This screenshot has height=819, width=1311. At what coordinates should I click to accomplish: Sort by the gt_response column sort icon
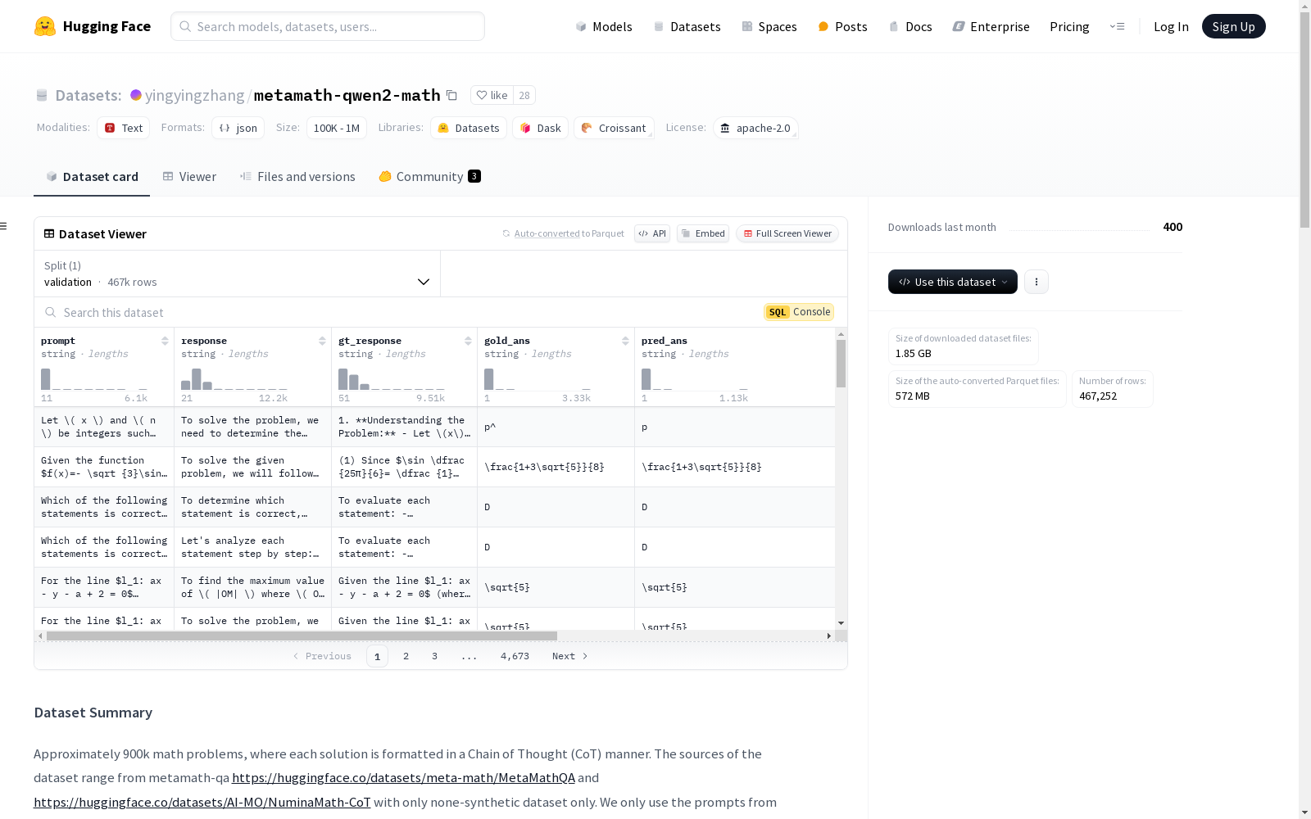(468, 341)
